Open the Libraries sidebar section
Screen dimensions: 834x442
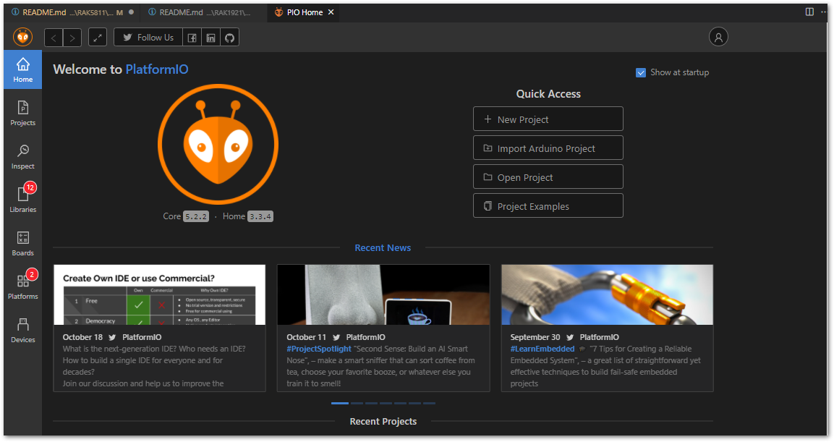pos(23,200)
